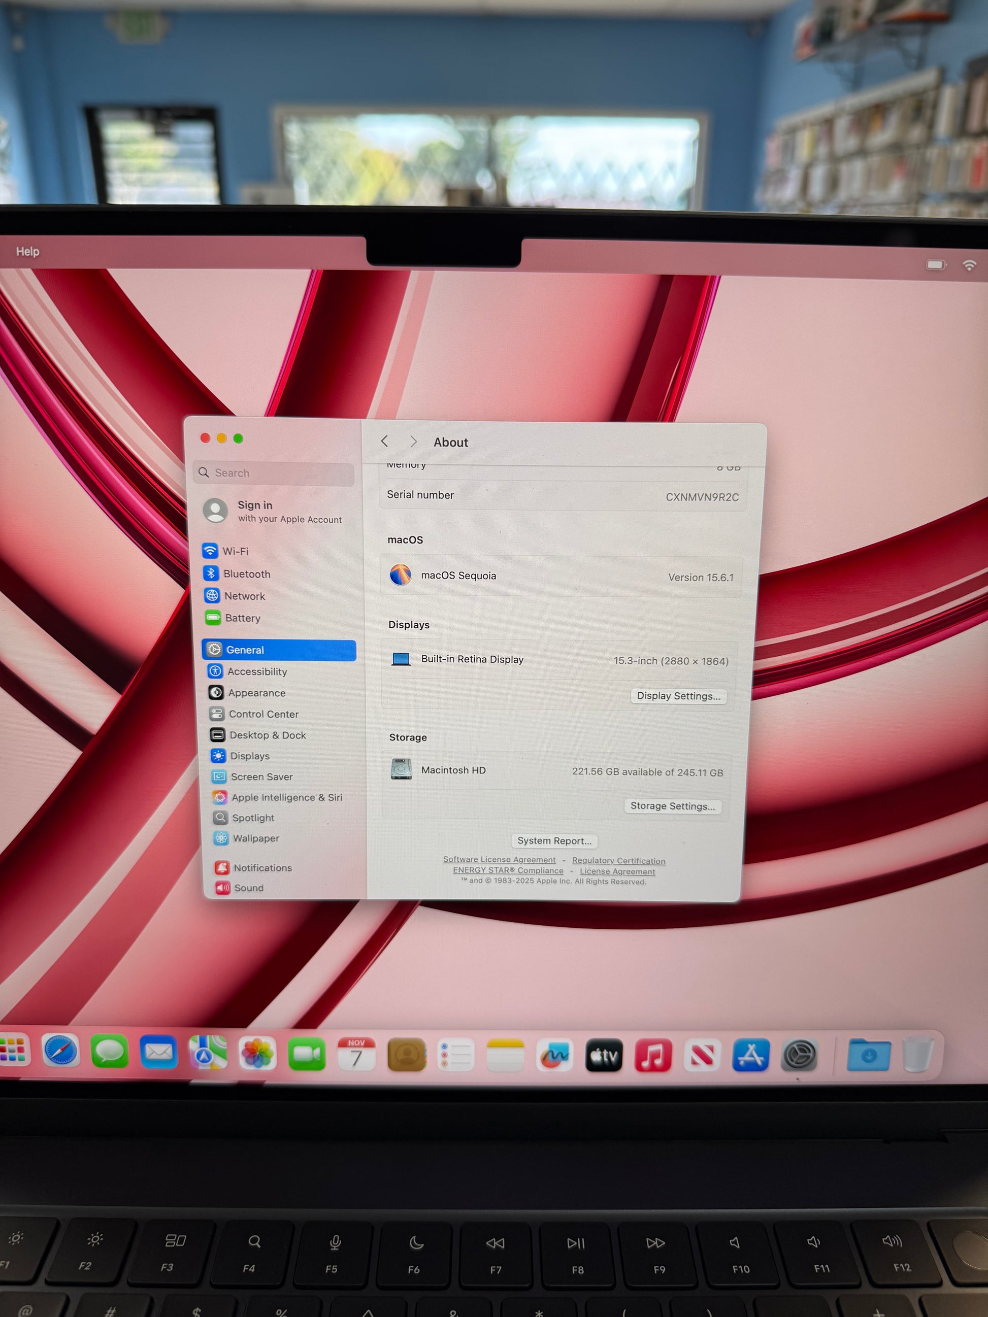Go back with the left chevron
This screenshot has width=988, height=1317.
(385, 441)
